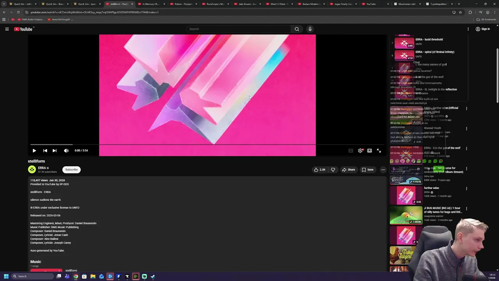Share the stelliform video
499x281 pixels.
[349, 170]
